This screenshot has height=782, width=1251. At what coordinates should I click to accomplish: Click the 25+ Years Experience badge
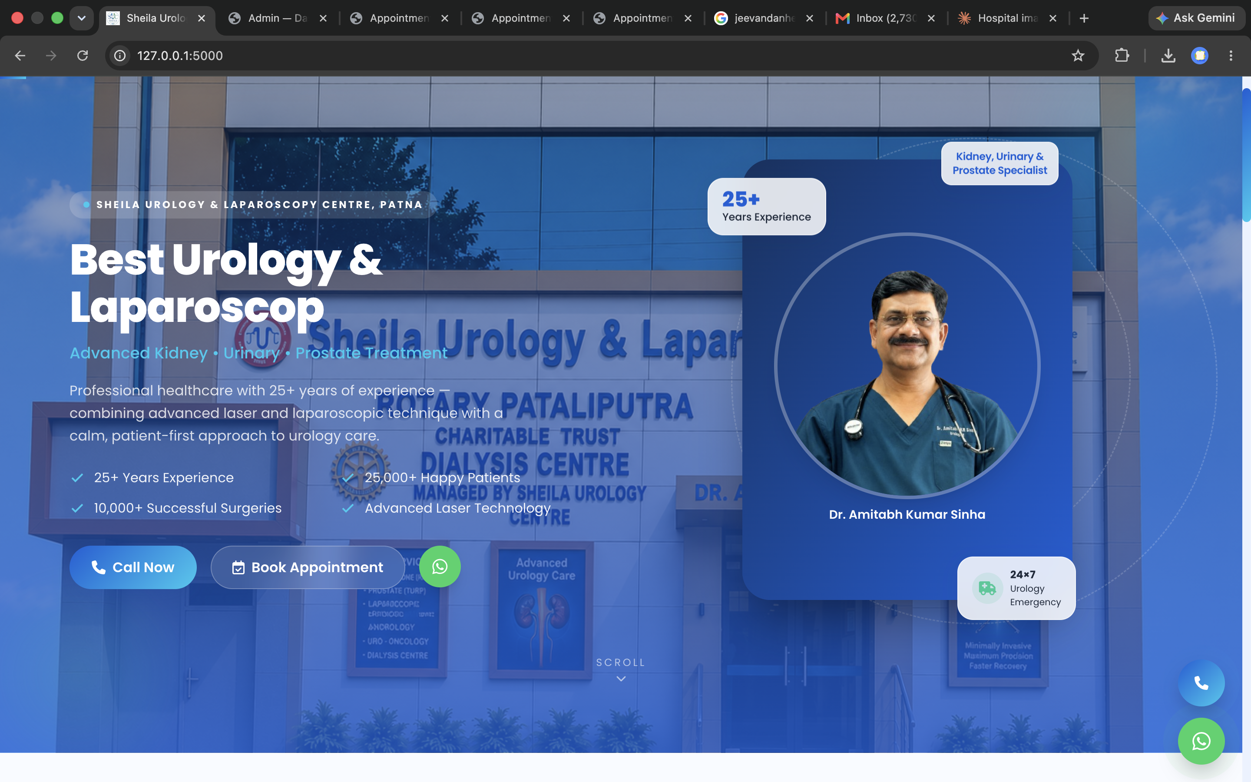[x=767, y=206]
